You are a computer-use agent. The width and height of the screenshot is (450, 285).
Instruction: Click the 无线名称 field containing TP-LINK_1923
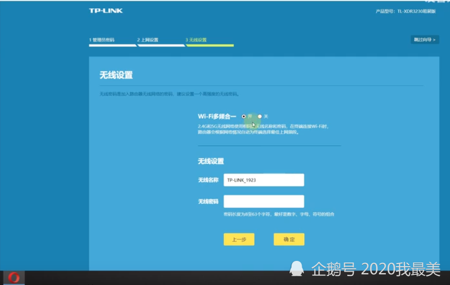click(264, 180)
